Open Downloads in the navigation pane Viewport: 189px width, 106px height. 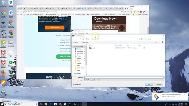[x=79, y=51]
